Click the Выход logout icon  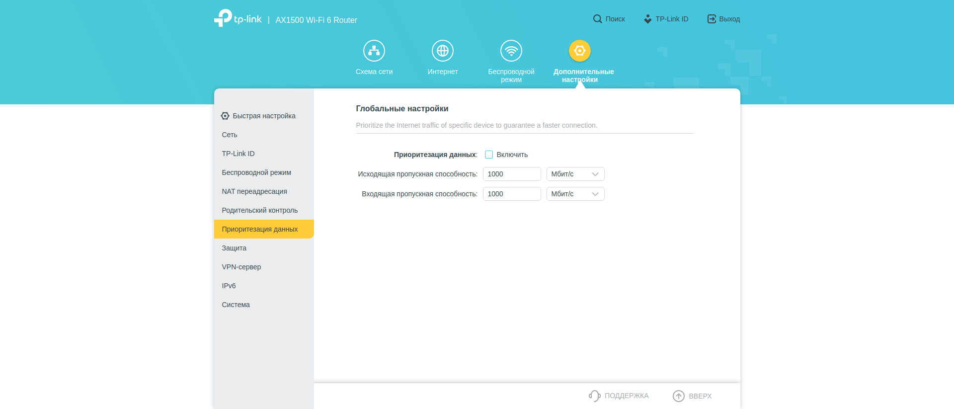point(712,19)
